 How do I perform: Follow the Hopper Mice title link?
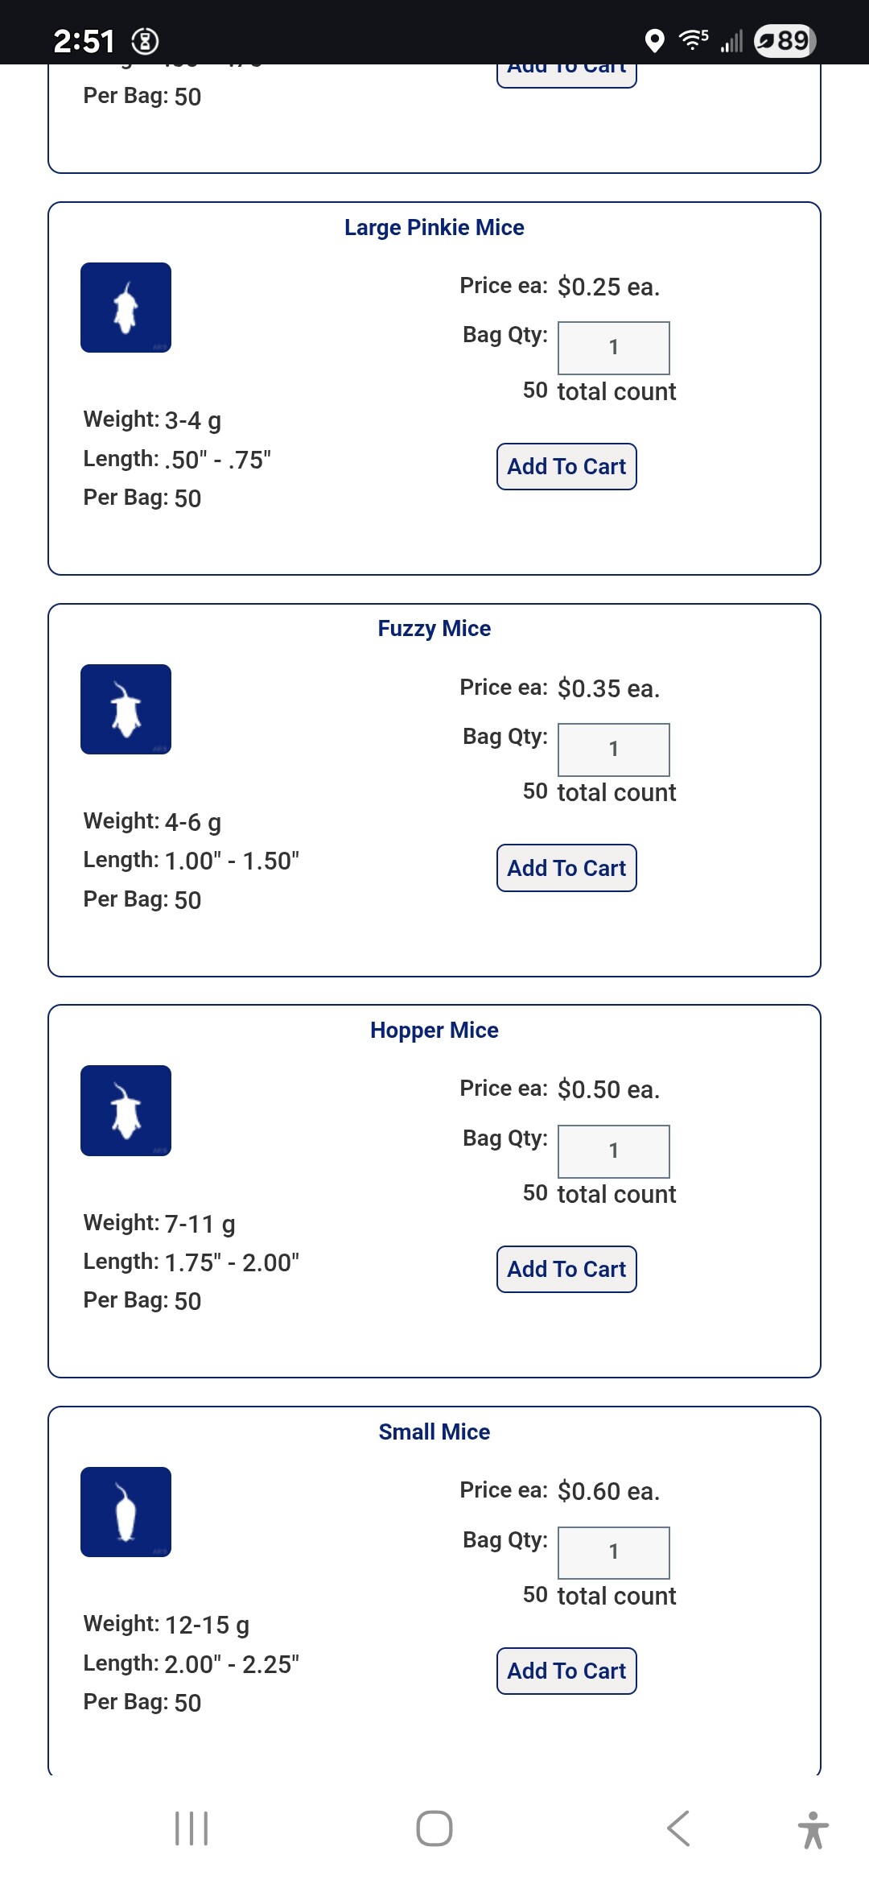[434, 1031]
